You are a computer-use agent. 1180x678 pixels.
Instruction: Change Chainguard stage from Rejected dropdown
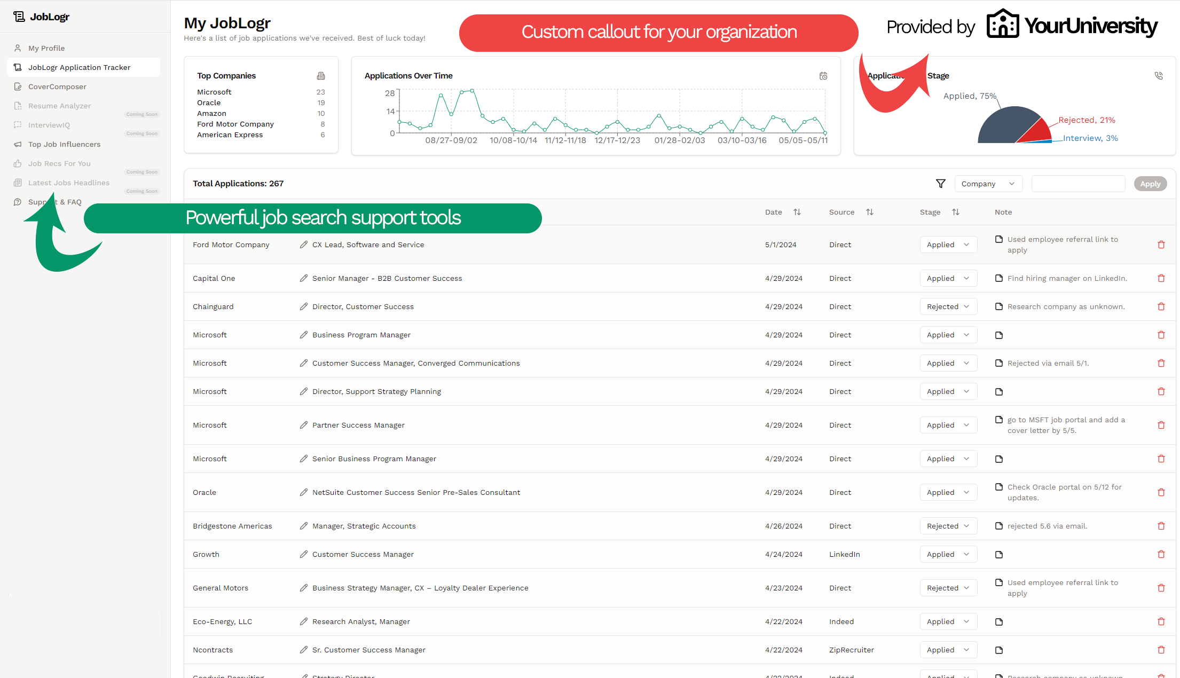(x=948, y=306)
